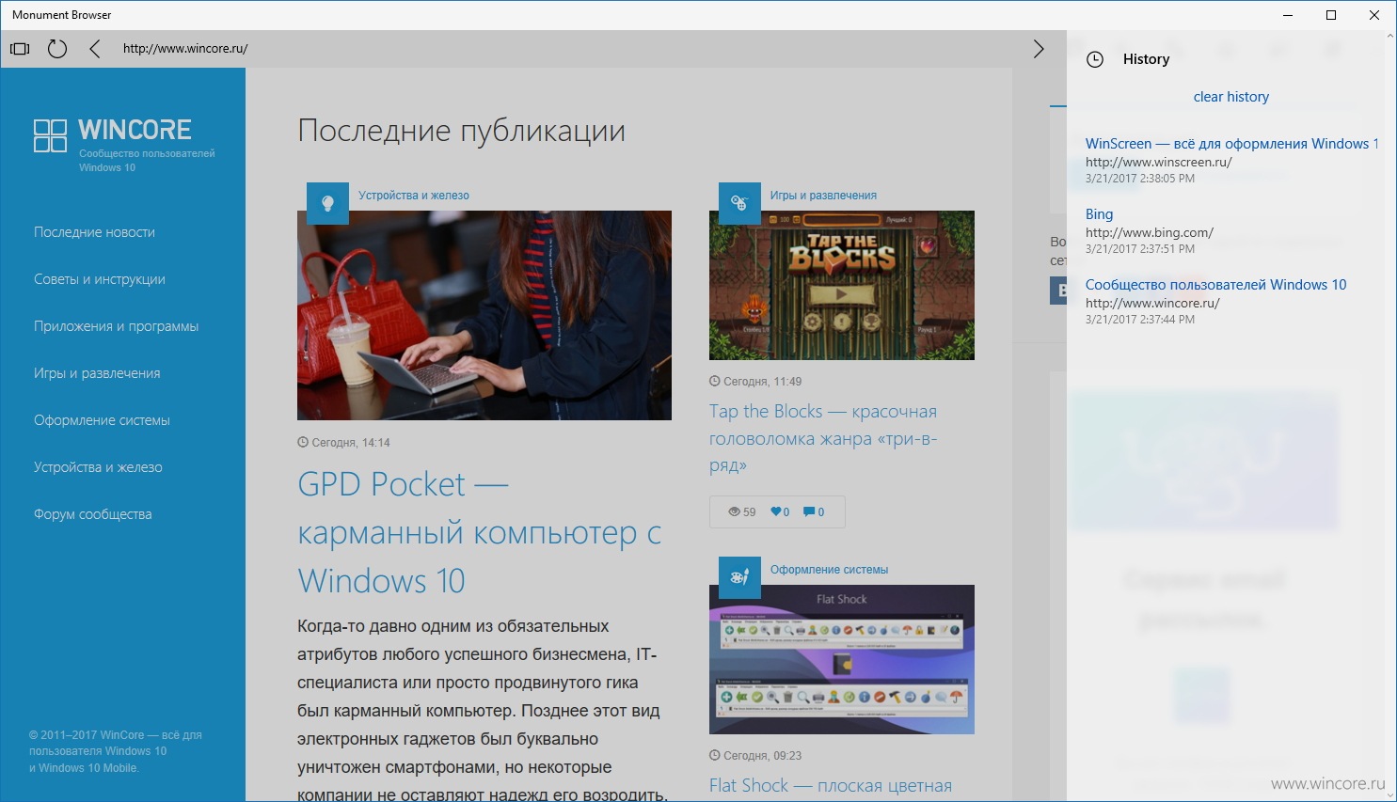Click the History panel title text
1397x802 pixels.
click(x=1146, y=59)
